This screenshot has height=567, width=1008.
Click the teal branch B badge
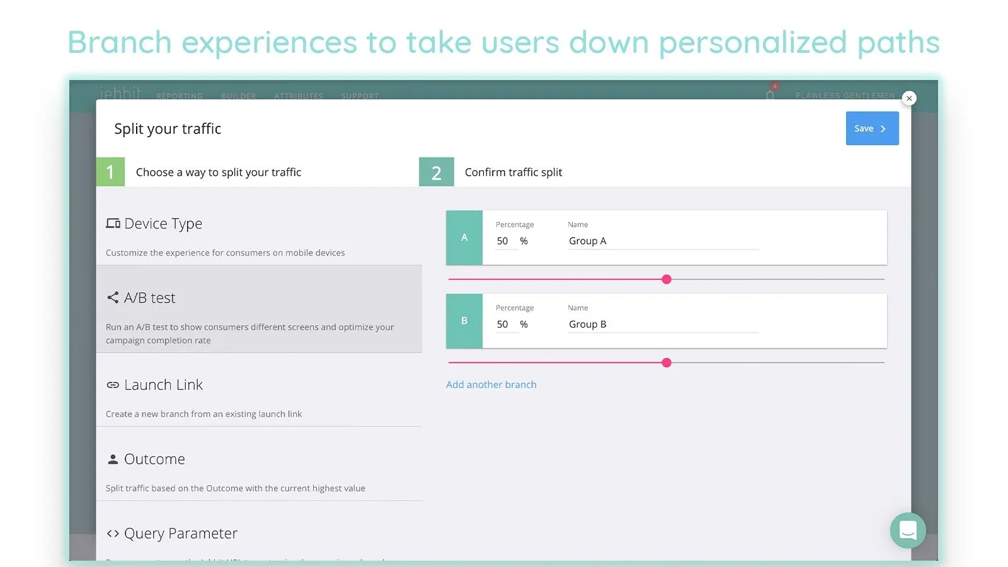pos(464,321)
